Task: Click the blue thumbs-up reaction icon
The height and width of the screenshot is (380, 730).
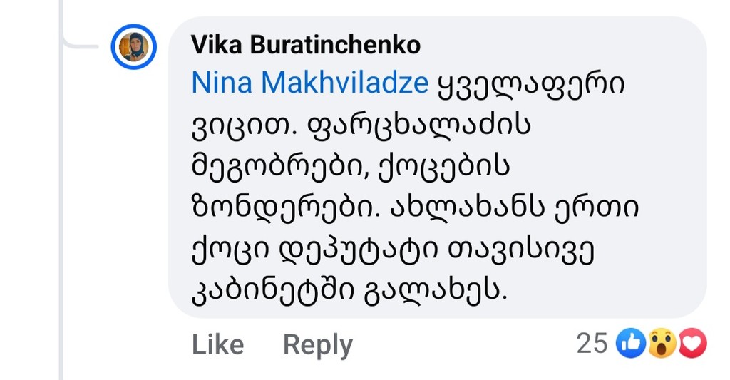Action: click(632, 344)
